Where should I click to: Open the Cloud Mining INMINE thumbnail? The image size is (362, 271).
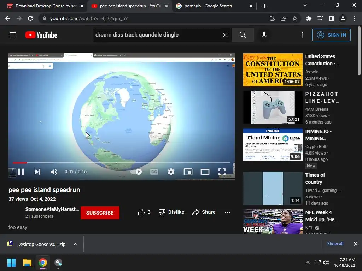click(x=273, y=145)
